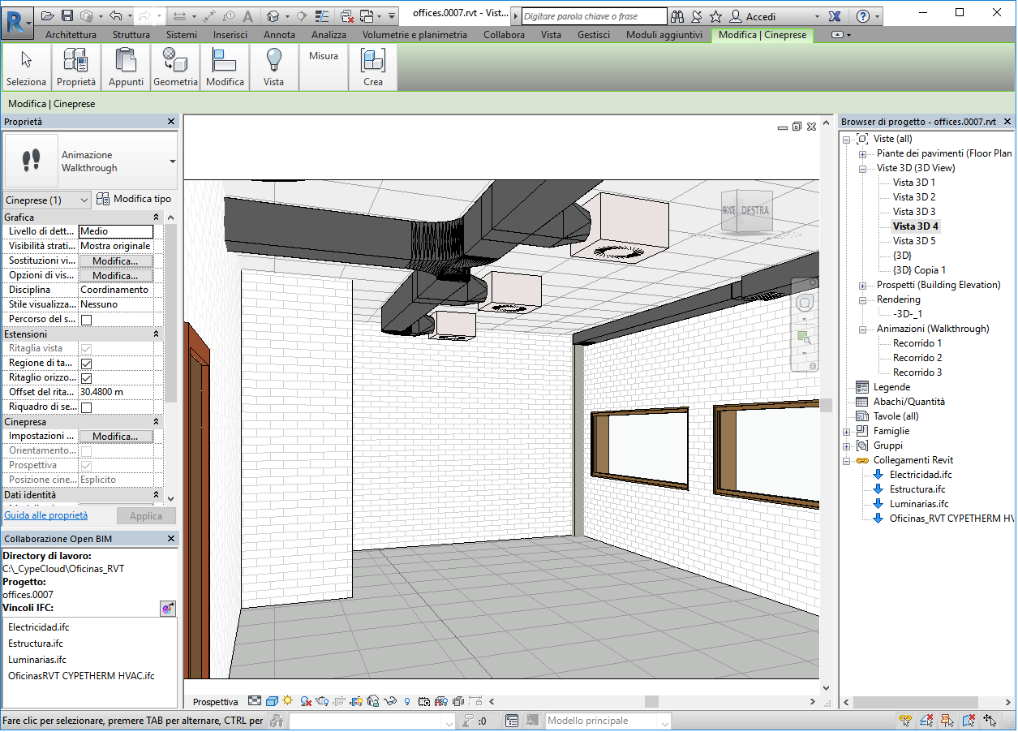Click the close hidden windows icon
Viewport: 1018px width, 732px height.
tap(346, 16)
